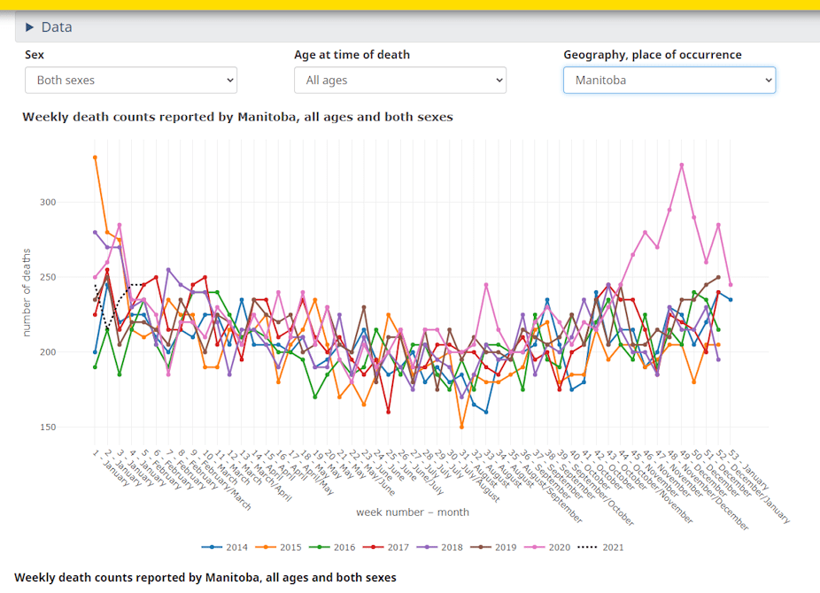Expand the Data section triangle

[30, 27]
